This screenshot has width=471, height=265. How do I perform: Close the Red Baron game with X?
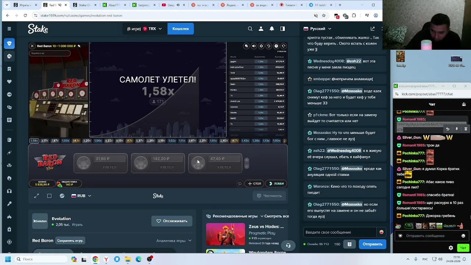(32, 46)
